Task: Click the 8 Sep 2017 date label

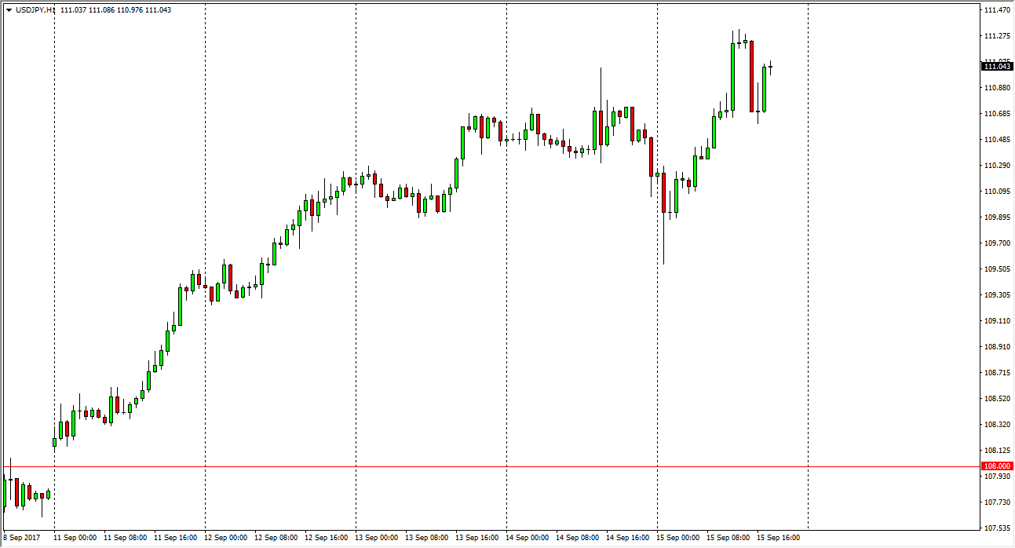Action: (20, 539)
